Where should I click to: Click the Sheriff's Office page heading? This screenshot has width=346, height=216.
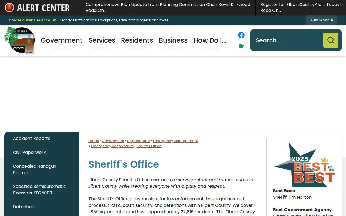(x=124, y=164)
